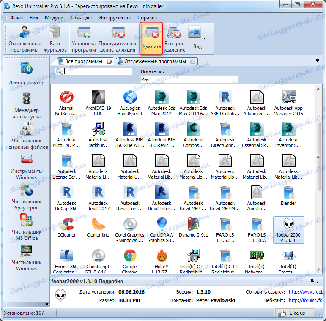326x321 pixels.
Task: Open База журналов toolbar icon
Action: tap(55, 39)
